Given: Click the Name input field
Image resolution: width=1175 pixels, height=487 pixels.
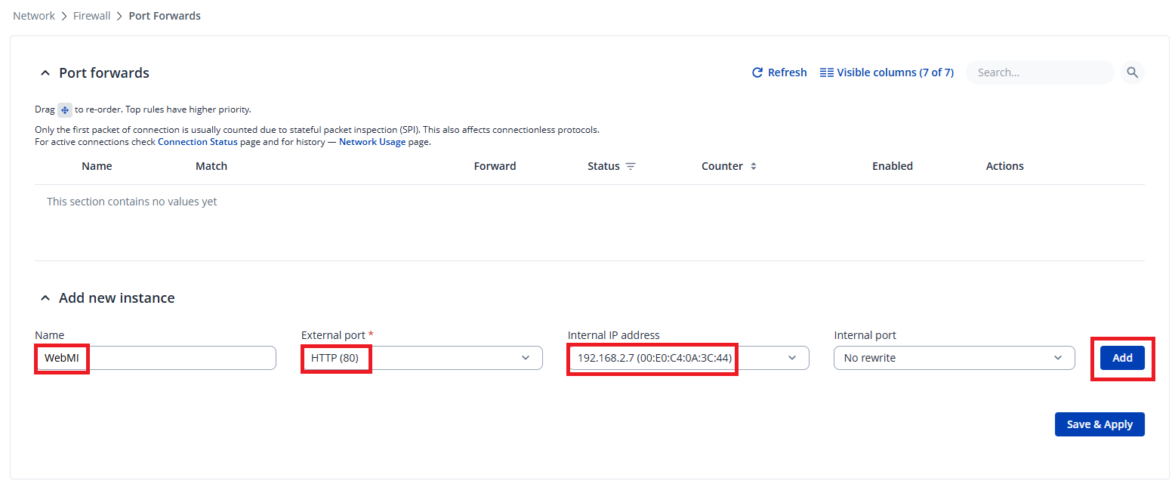Looking at the screenshot, I should click(181, 358).
